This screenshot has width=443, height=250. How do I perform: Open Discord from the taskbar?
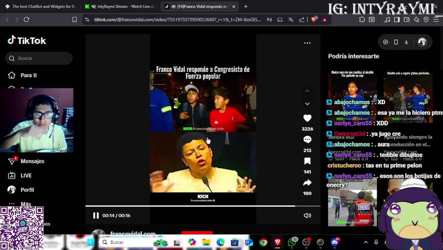pos(335,242)
